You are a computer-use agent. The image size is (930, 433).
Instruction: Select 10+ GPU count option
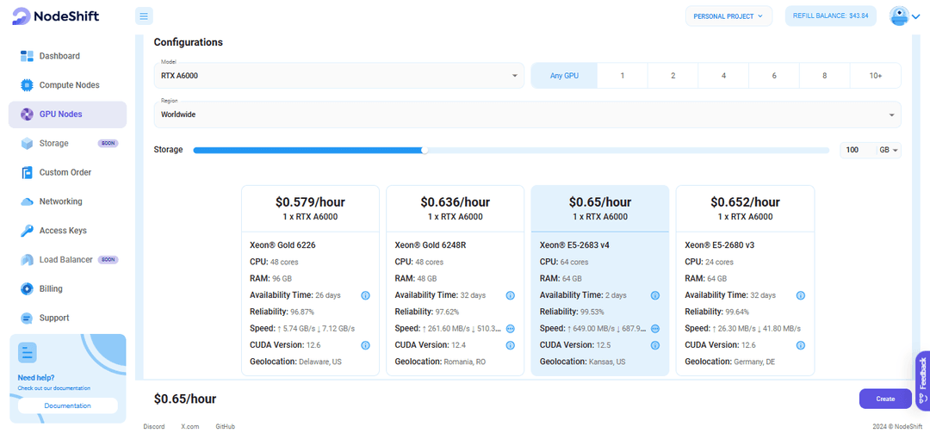pos(876,76)
